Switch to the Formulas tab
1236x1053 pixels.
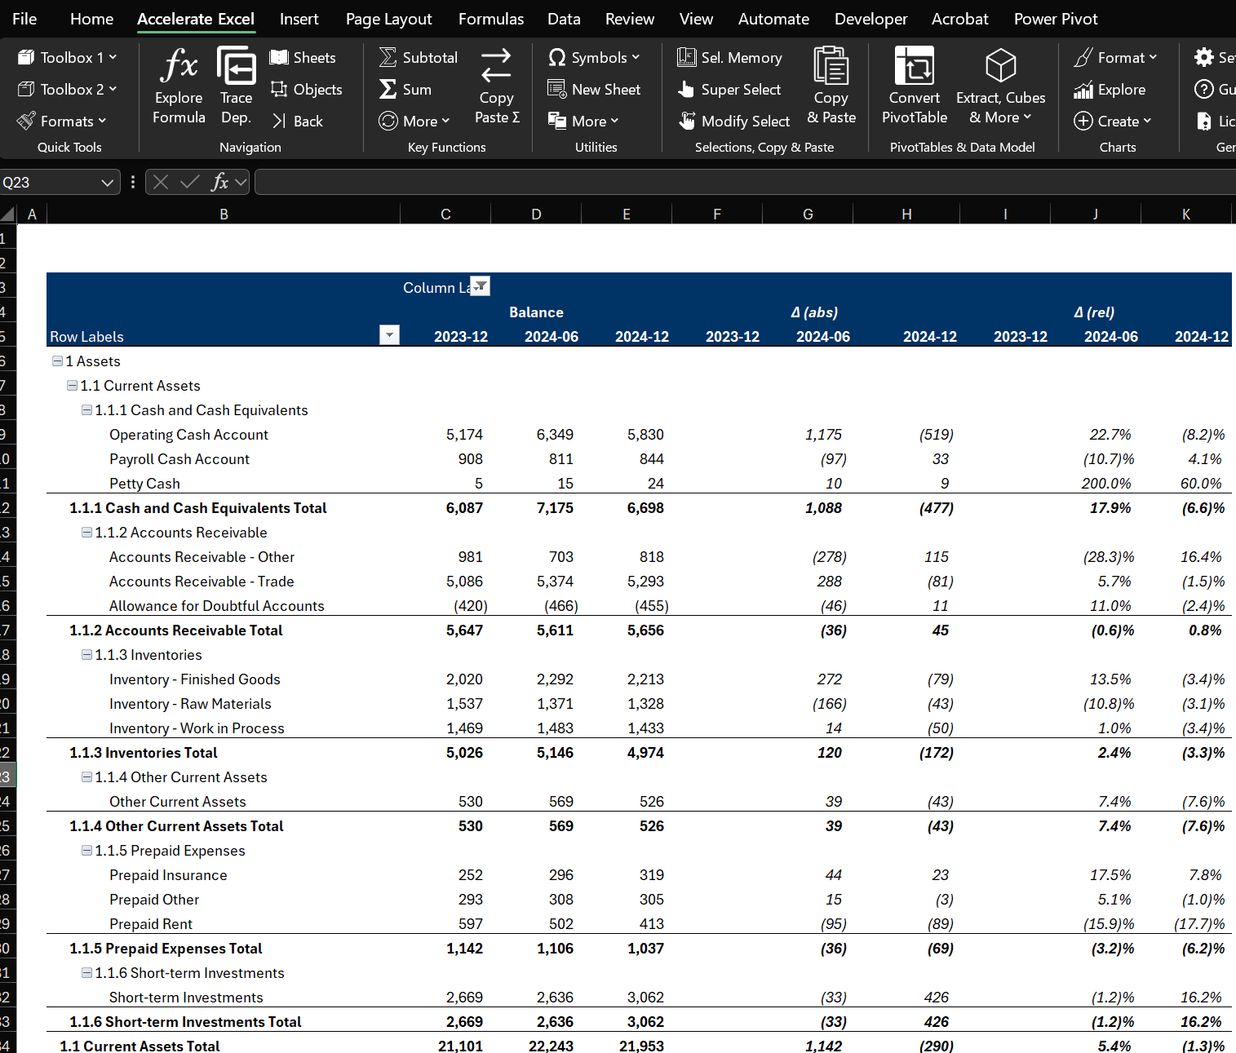(491, 19)
